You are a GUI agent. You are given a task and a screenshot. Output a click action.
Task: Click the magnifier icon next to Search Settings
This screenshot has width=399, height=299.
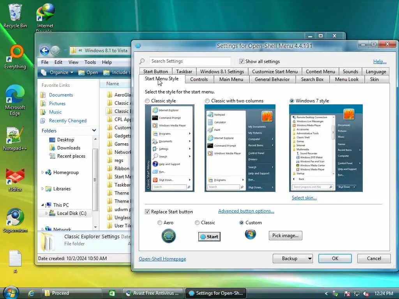pos(142,61)
